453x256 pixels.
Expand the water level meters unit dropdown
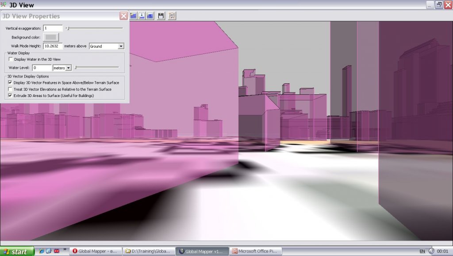pyautogui.click(x=68, y=68)
